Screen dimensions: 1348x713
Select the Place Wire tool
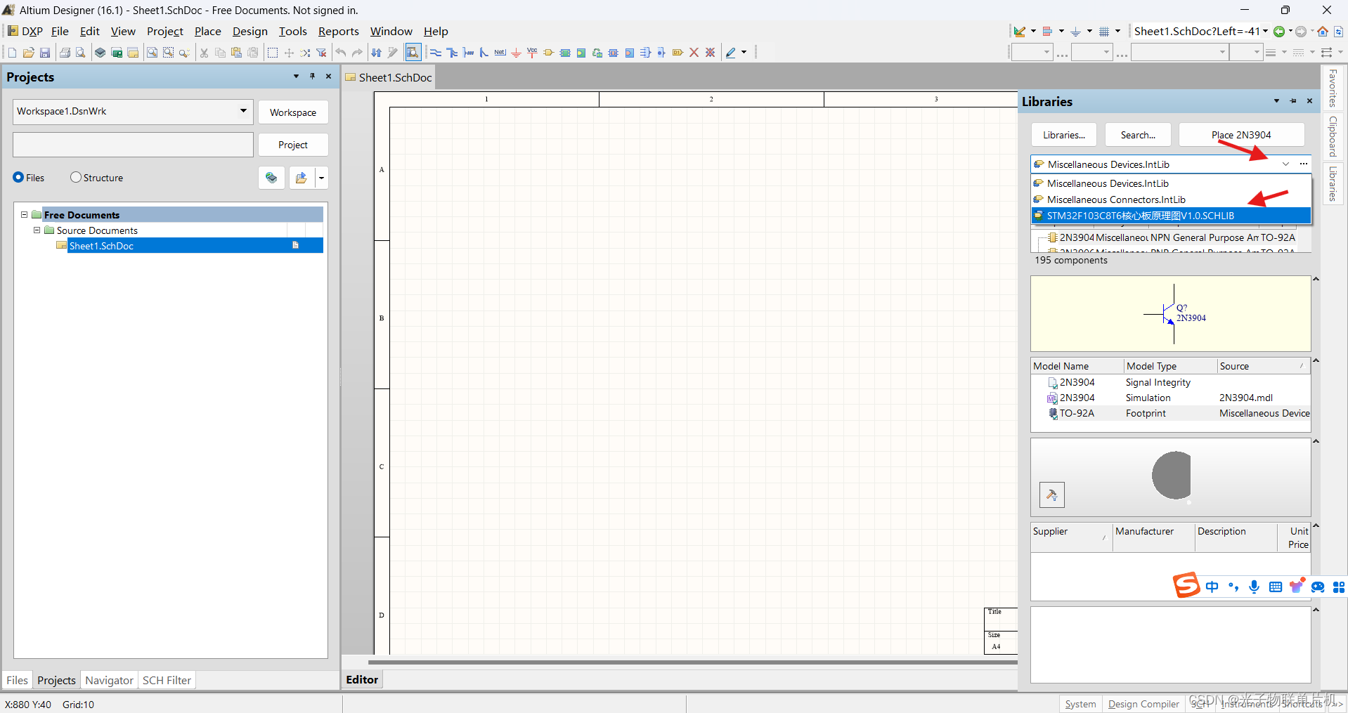point(436,53)
